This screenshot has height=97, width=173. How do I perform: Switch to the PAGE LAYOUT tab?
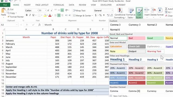tap(42, 5)
